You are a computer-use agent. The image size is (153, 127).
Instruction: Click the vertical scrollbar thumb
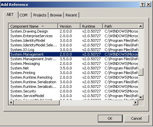tap(141, 72)
